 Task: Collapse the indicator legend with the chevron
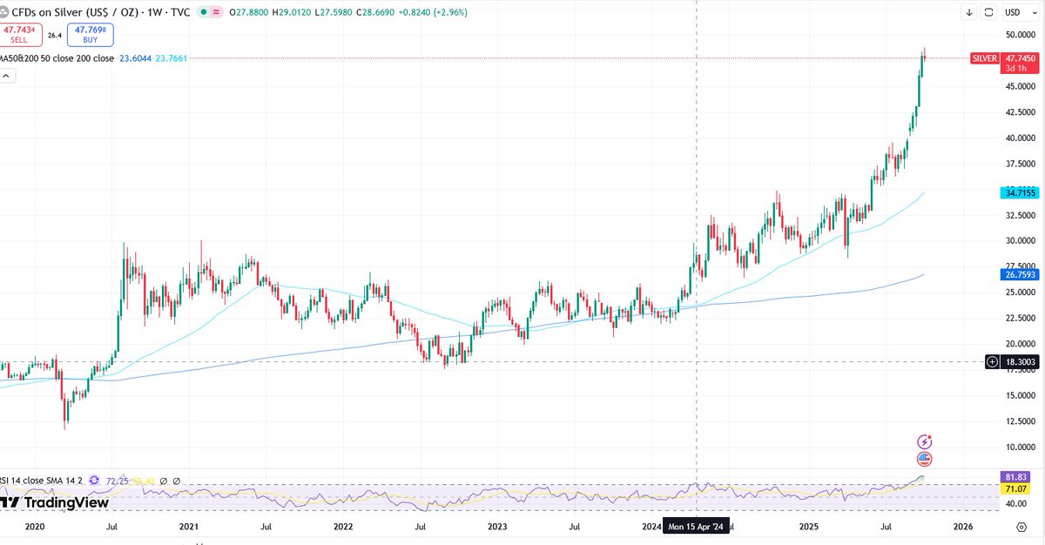click(6, 77)
